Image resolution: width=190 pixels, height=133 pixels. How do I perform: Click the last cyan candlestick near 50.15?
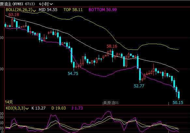tap(179, 95)
